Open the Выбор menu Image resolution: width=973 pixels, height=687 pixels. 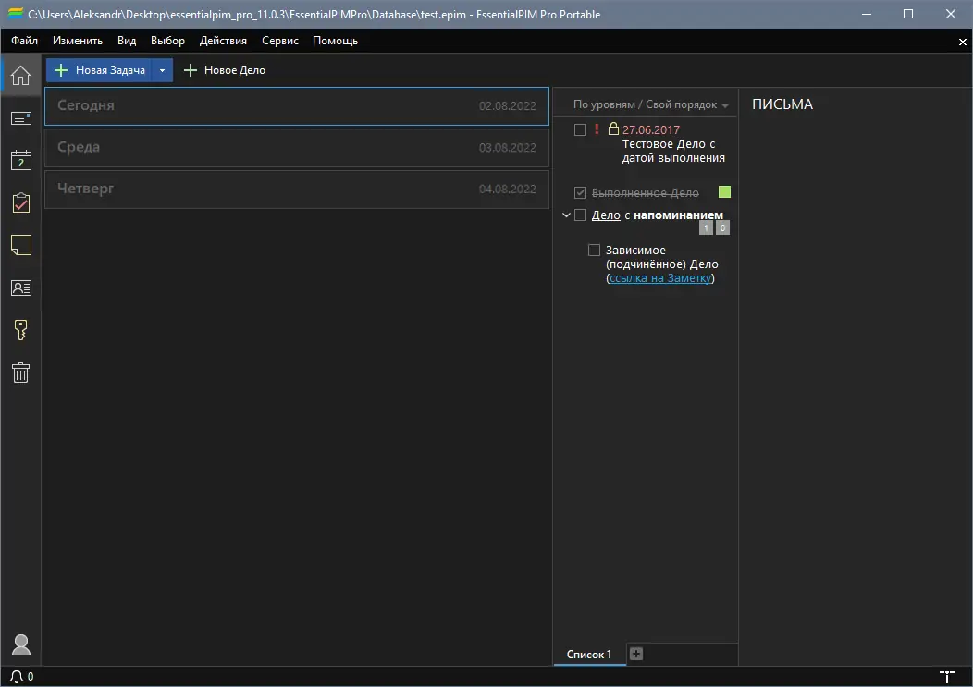167,41
